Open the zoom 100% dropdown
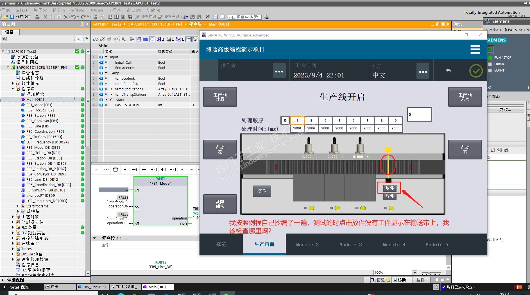The width and height of the screenshot is (530, 295). tap(415, 273)
